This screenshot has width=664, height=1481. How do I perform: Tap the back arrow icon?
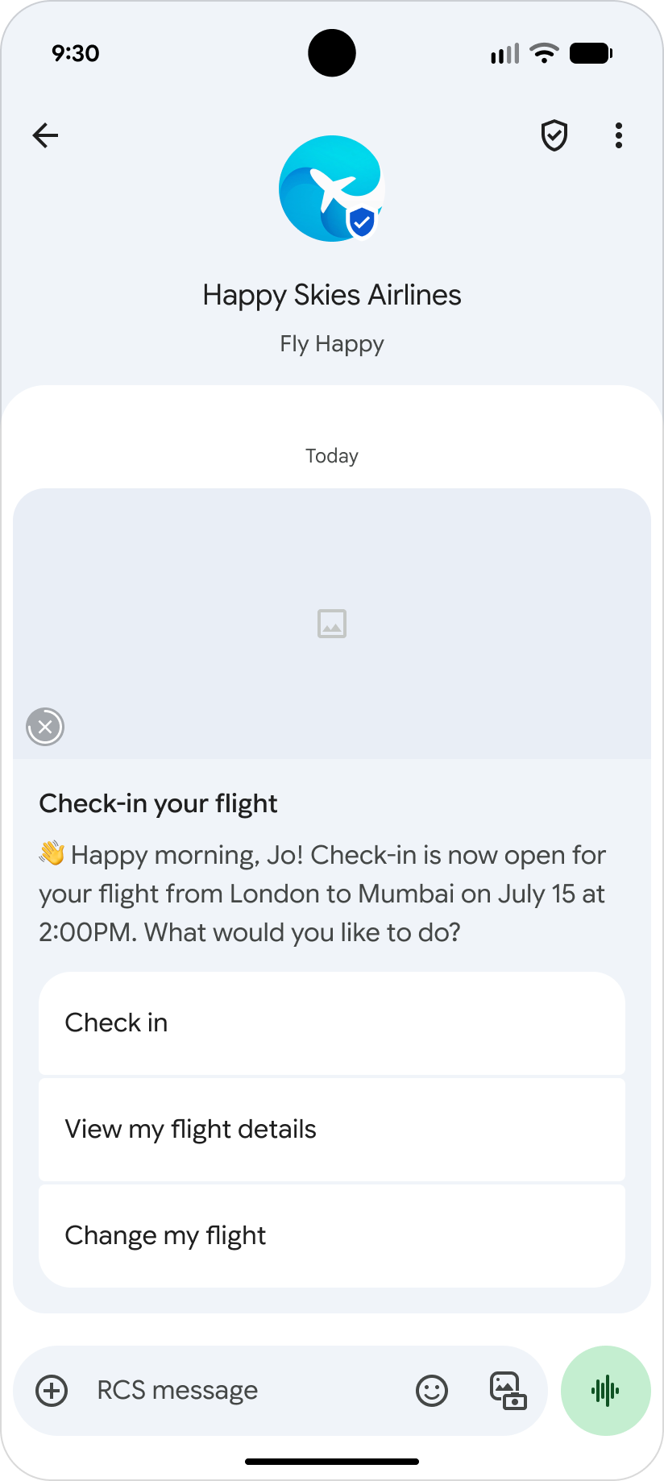pos(45,135)
